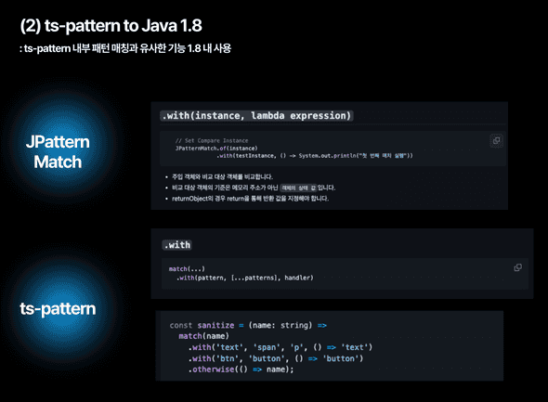Click the '// Set Compare Instance' comment
The height and width of the screenshot is (402, 548).
(x=212, y=140)
